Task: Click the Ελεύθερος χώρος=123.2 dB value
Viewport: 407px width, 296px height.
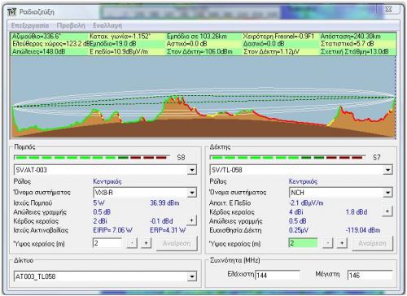Action: click(51, 44)
